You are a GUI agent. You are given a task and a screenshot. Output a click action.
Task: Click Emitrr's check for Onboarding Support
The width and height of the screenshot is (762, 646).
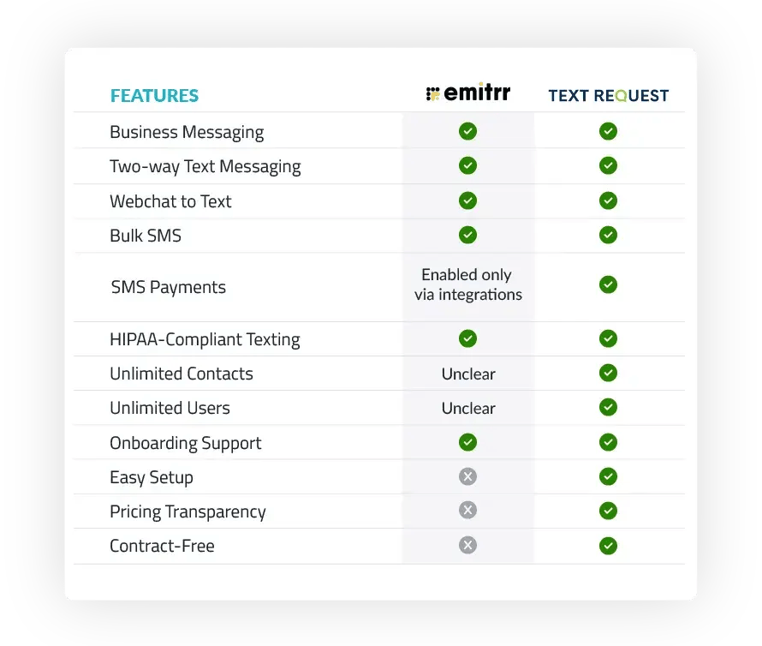467,442
